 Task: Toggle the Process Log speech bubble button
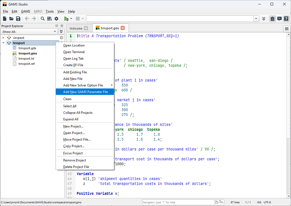click(279, 19)
